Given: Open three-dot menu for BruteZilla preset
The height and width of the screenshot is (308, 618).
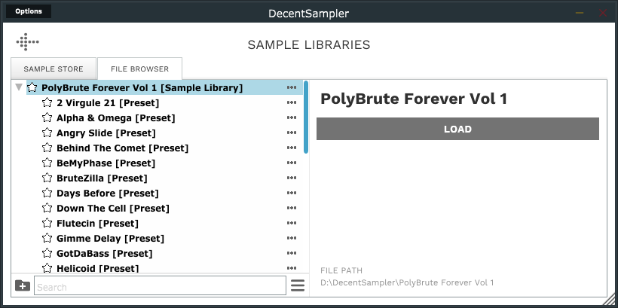Looking at the screenshot, I should 292,178.
